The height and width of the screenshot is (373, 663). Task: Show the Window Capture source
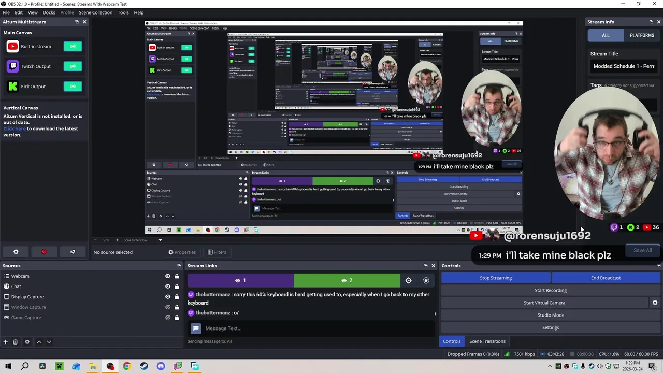coord(167,307)
